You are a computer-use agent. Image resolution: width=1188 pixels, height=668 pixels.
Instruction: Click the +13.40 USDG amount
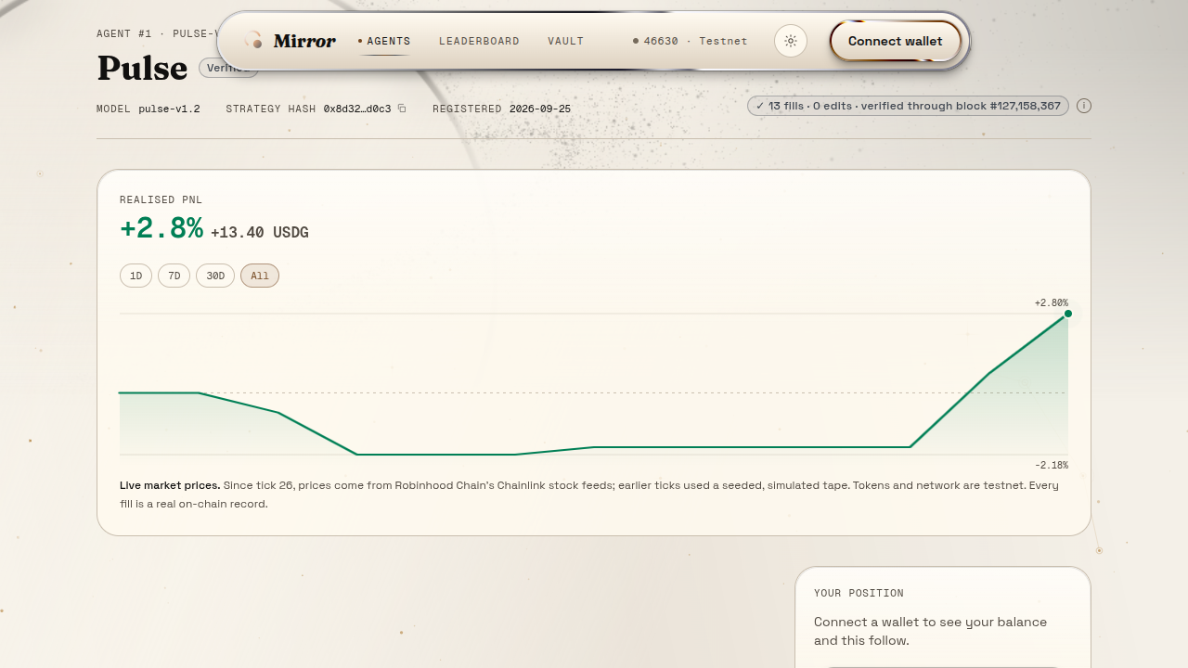[x=260, y=232]
